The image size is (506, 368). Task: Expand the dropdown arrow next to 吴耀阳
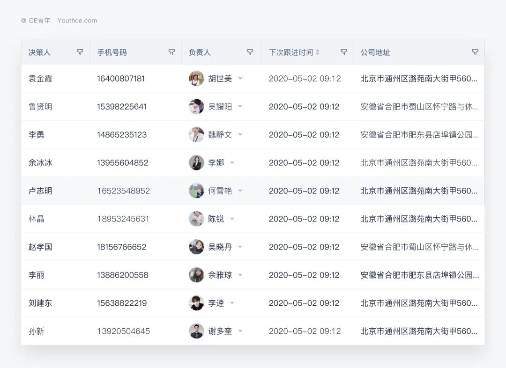(240, 106)
